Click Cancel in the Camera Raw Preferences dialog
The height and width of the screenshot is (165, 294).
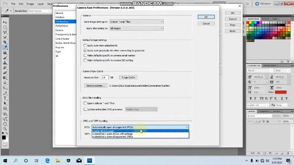coord(206,23)
